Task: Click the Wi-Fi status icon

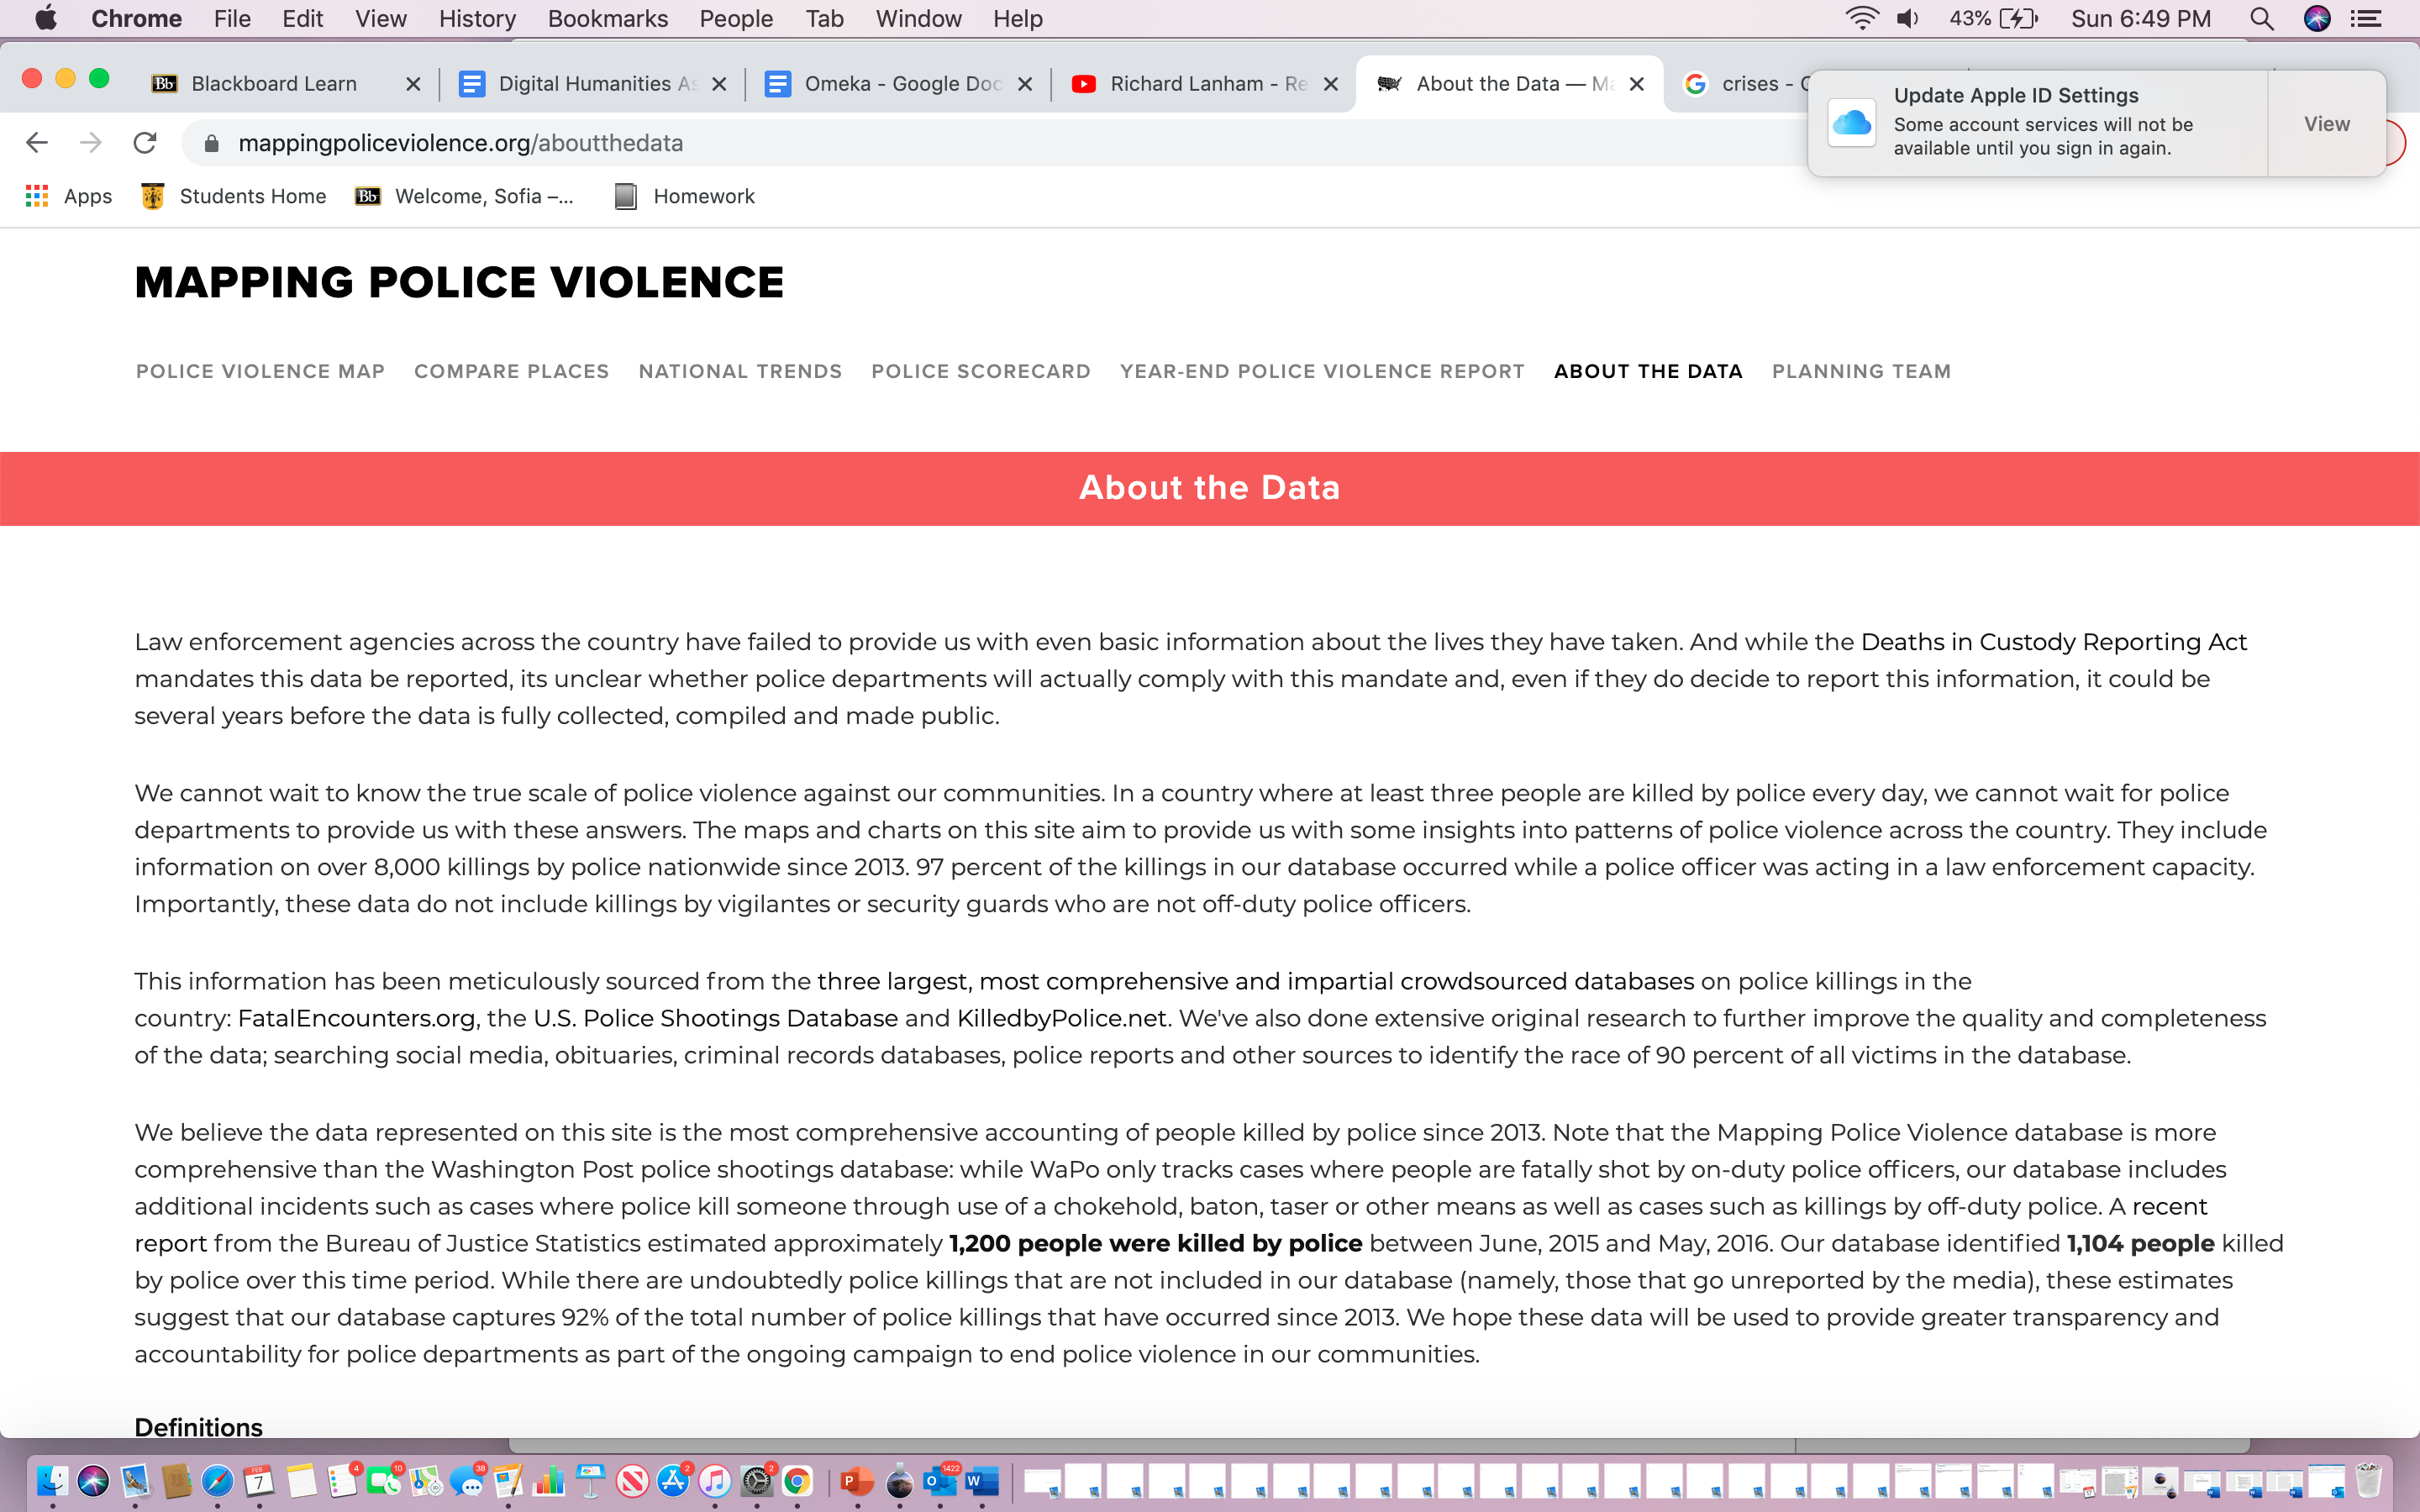Action: 1861,19
